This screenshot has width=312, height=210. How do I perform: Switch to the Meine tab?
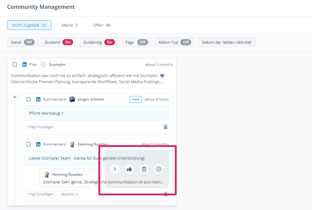click(69, 25)
